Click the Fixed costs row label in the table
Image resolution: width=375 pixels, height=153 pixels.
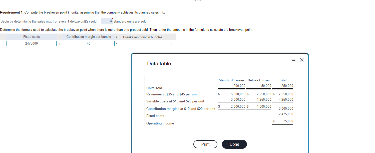pos(155,116)
